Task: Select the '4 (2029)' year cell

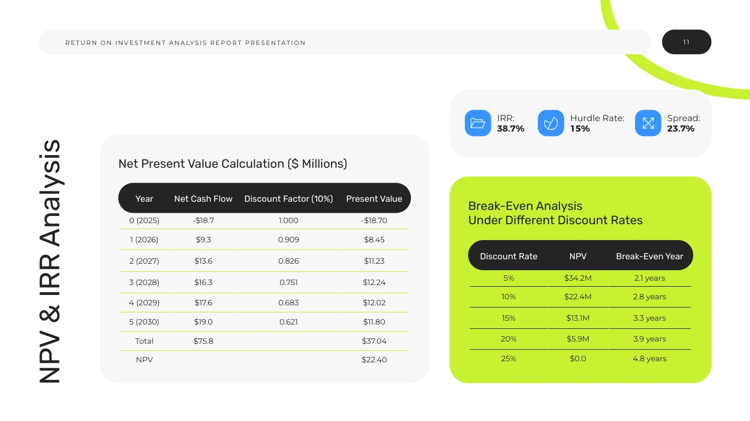Action: pos(144,303)
